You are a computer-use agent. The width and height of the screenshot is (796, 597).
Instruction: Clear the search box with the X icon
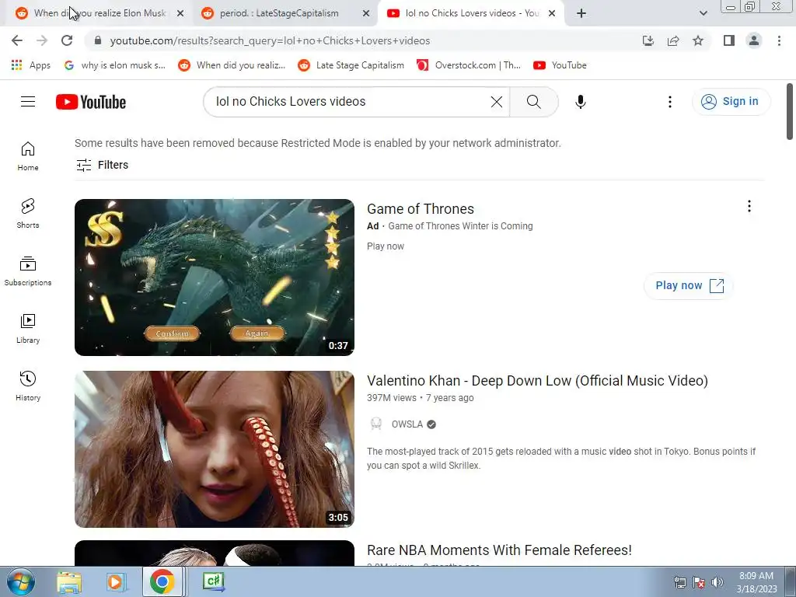pos(497,102)
